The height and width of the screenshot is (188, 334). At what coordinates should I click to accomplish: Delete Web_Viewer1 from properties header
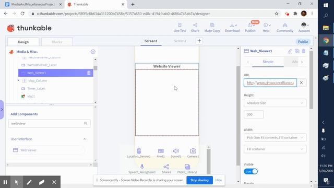tap(304, 51)
